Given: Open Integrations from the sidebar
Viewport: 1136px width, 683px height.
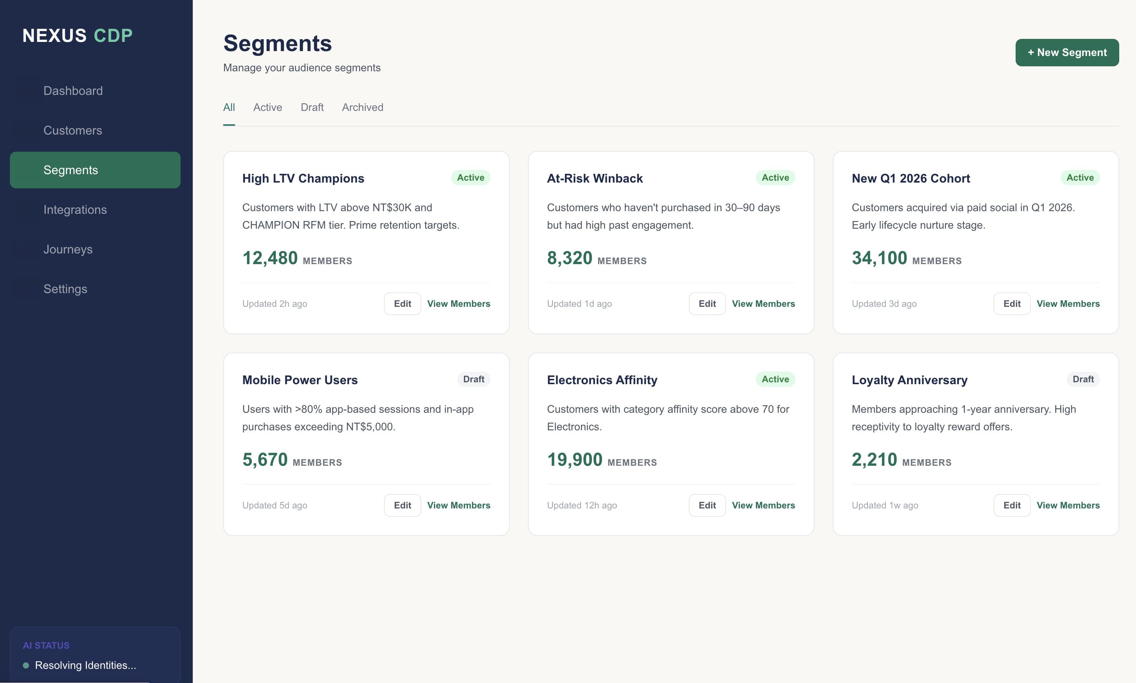Looking at the screenshot, I should click(x=75, y=209).
